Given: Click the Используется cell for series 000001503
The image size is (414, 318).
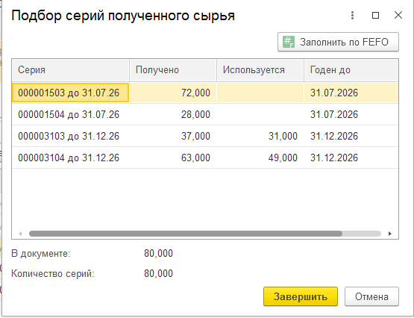Looking at the screenshot, I should (260, 93).
